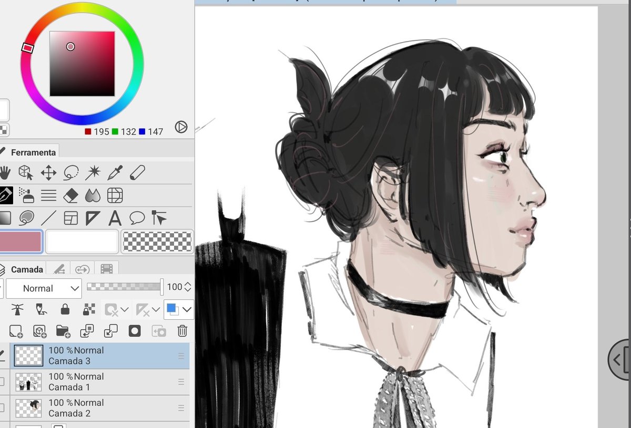Tick the checkbox beside Camada 1
Image resolution: width=631 pixels, height=428 pixels.
(3, 382)
